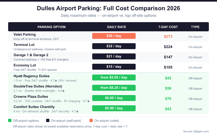217x135 pixels.
Task: Click the PARKING OPTION column header
Action: tap(52, 27)
